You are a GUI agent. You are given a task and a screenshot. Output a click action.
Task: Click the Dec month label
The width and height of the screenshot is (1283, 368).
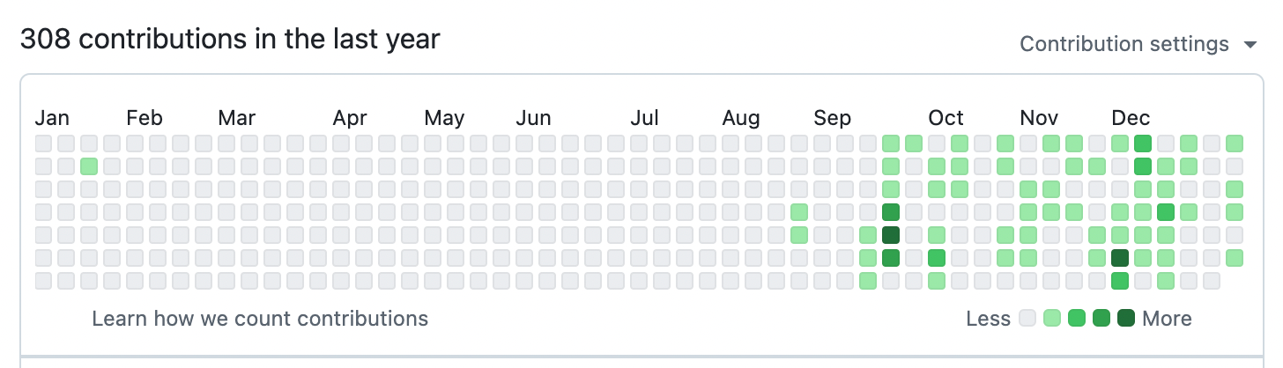pos(1131,118)
